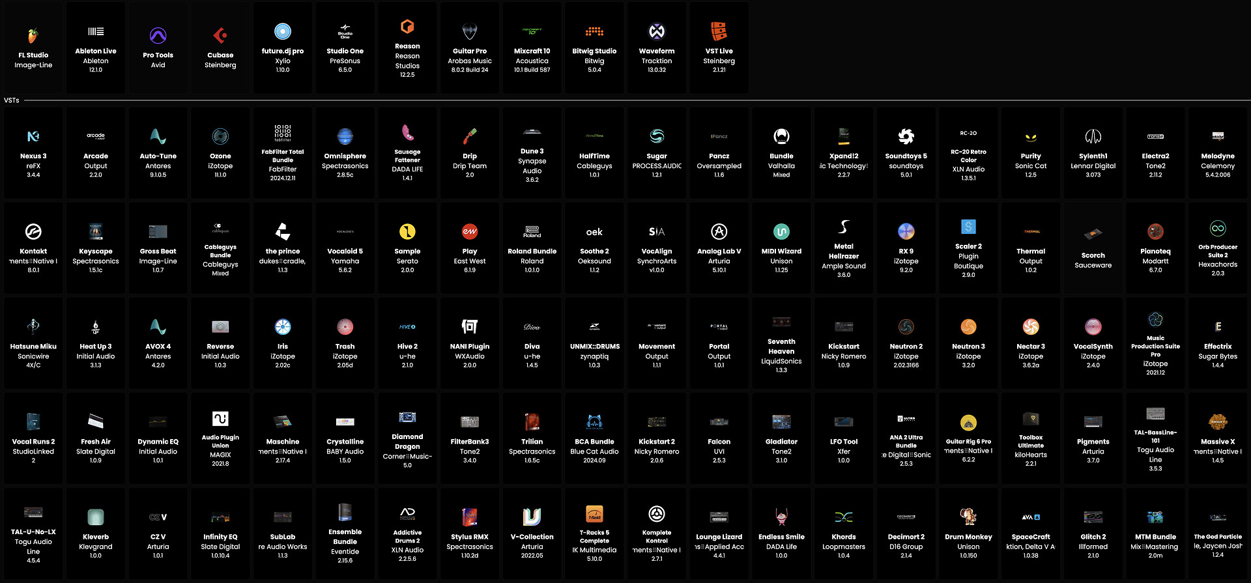Click the Kleverb icon

pyautogui.click(x=96, y=517)
